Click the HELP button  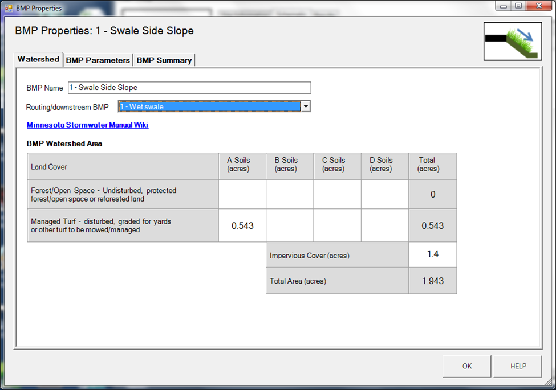pyautogui.click(x=518, y=366)
